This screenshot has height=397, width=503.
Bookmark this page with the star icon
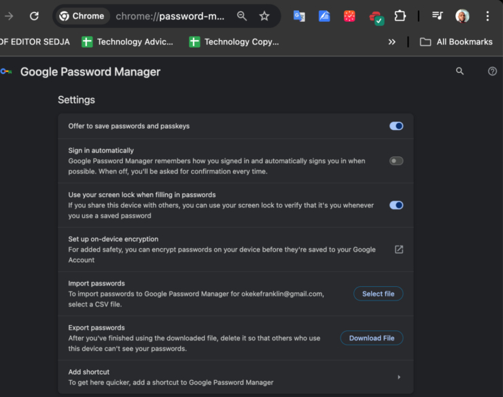(x=264, y=16)
